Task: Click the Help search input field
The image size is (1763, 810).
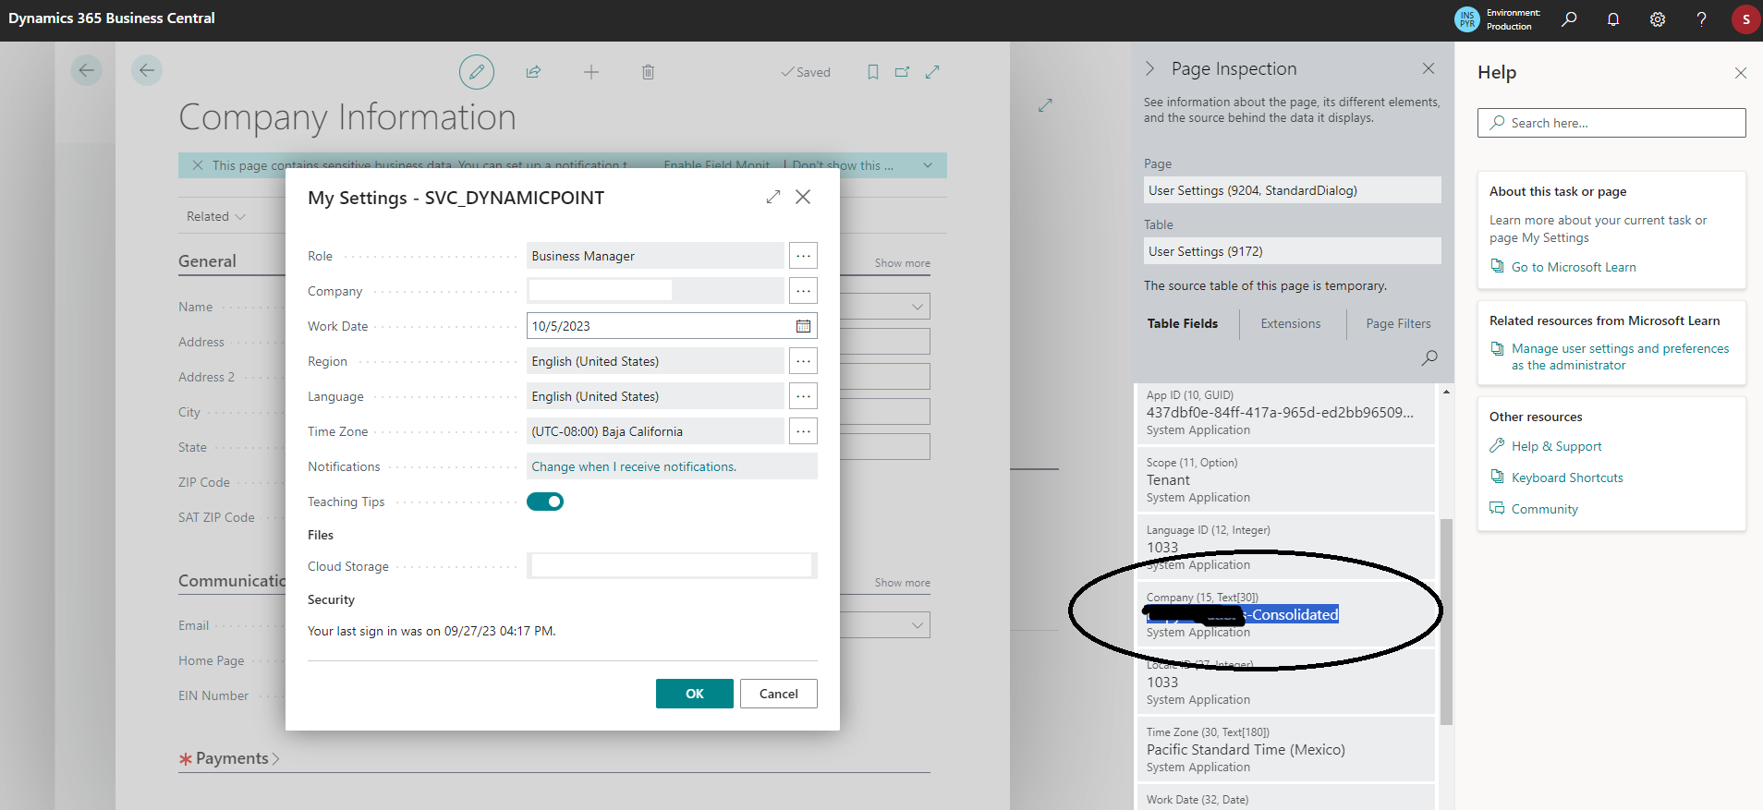Action: click(x=1611, y=123)
